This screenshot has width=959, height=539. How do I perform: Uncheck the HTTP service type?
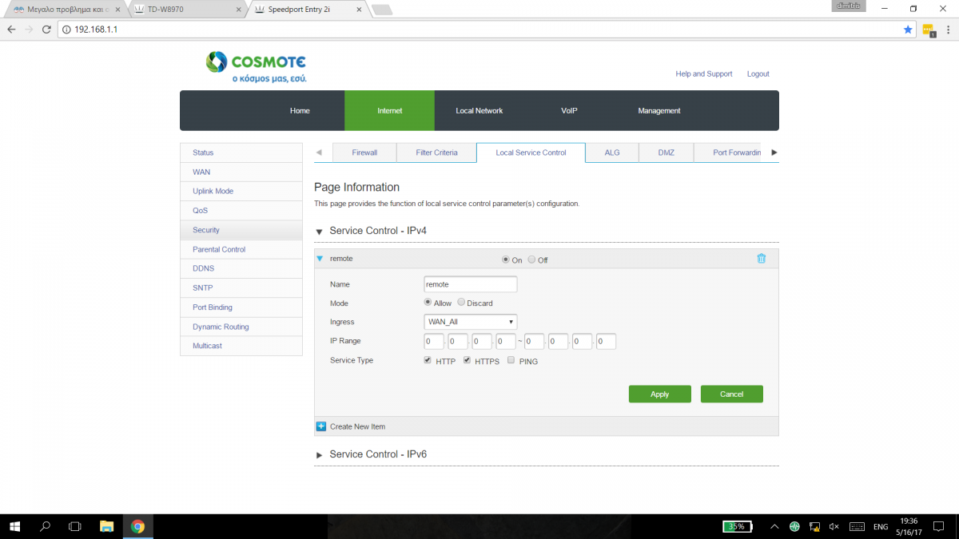coord(428,360)
